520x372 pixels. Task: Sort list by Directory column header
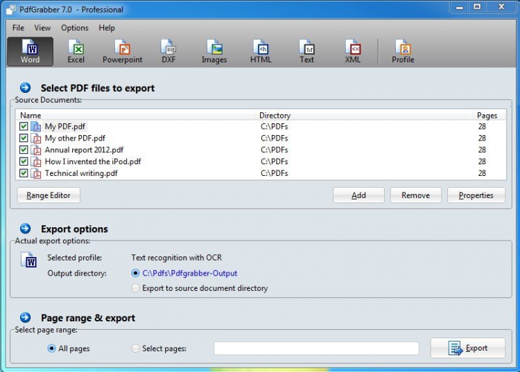click(275, 115)
